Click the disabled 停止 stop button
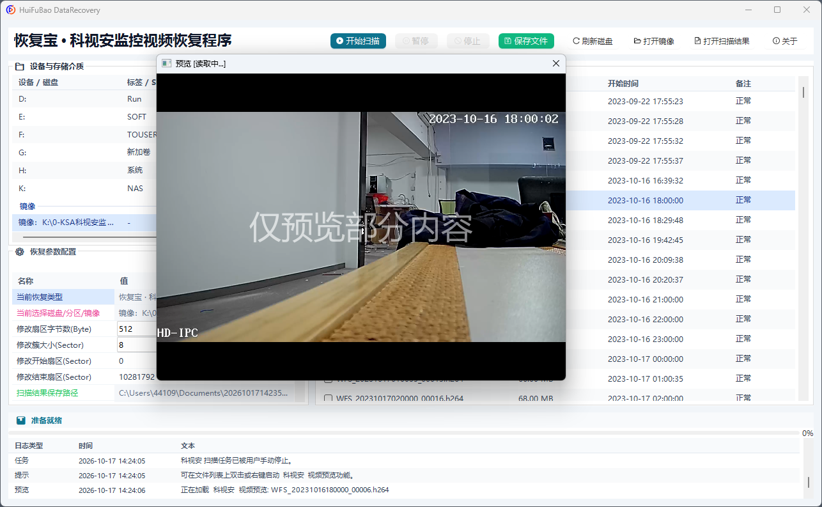The height and width of the screenshot is (507, 822). coord(468,41)
